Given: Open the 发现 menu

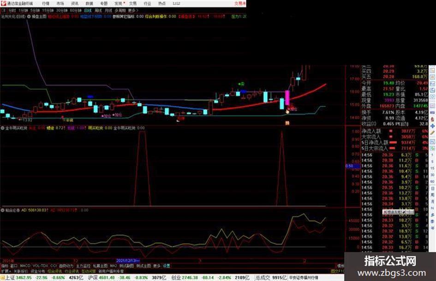Looking at the screenshot, I should click(119, 3).
